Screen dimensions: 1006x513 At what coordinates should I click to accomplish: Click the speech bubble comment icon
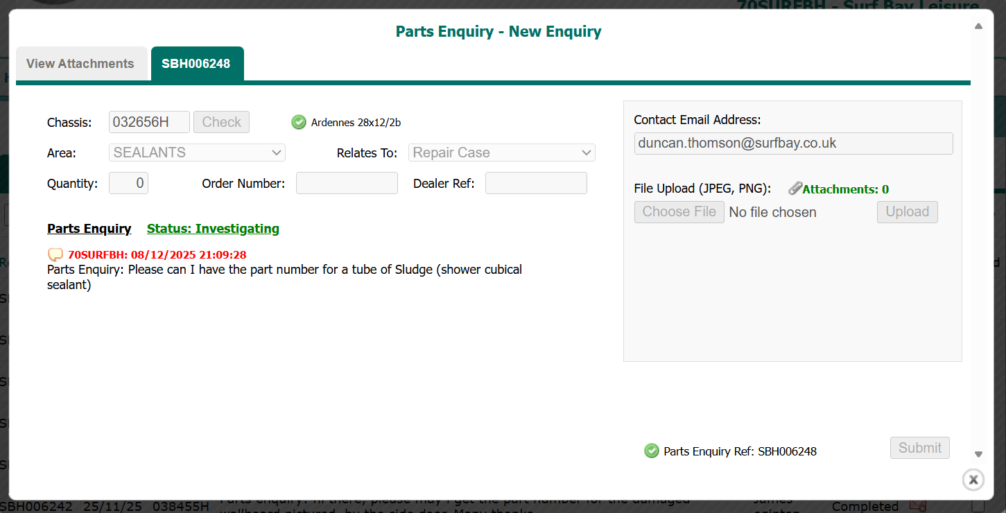(x=55, y=255)
